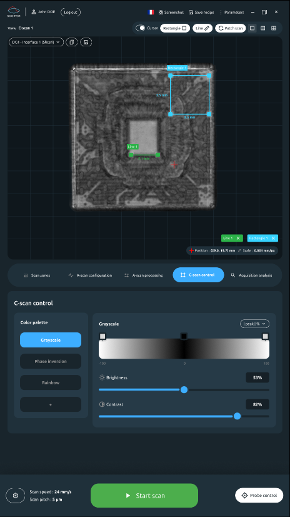Click the John DOE user profile

(43, 12)
